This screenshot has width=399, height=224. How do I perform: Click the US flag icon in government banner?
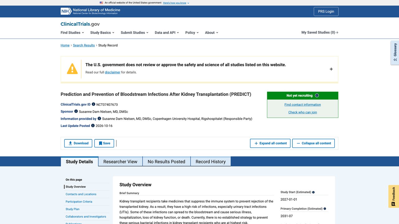pos(101,3)
